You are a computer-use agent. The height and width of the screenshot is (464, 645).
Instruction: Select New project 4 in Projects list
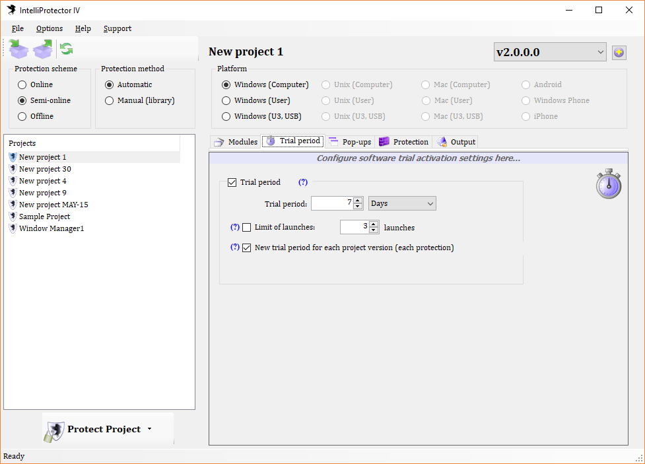(94, 181)
